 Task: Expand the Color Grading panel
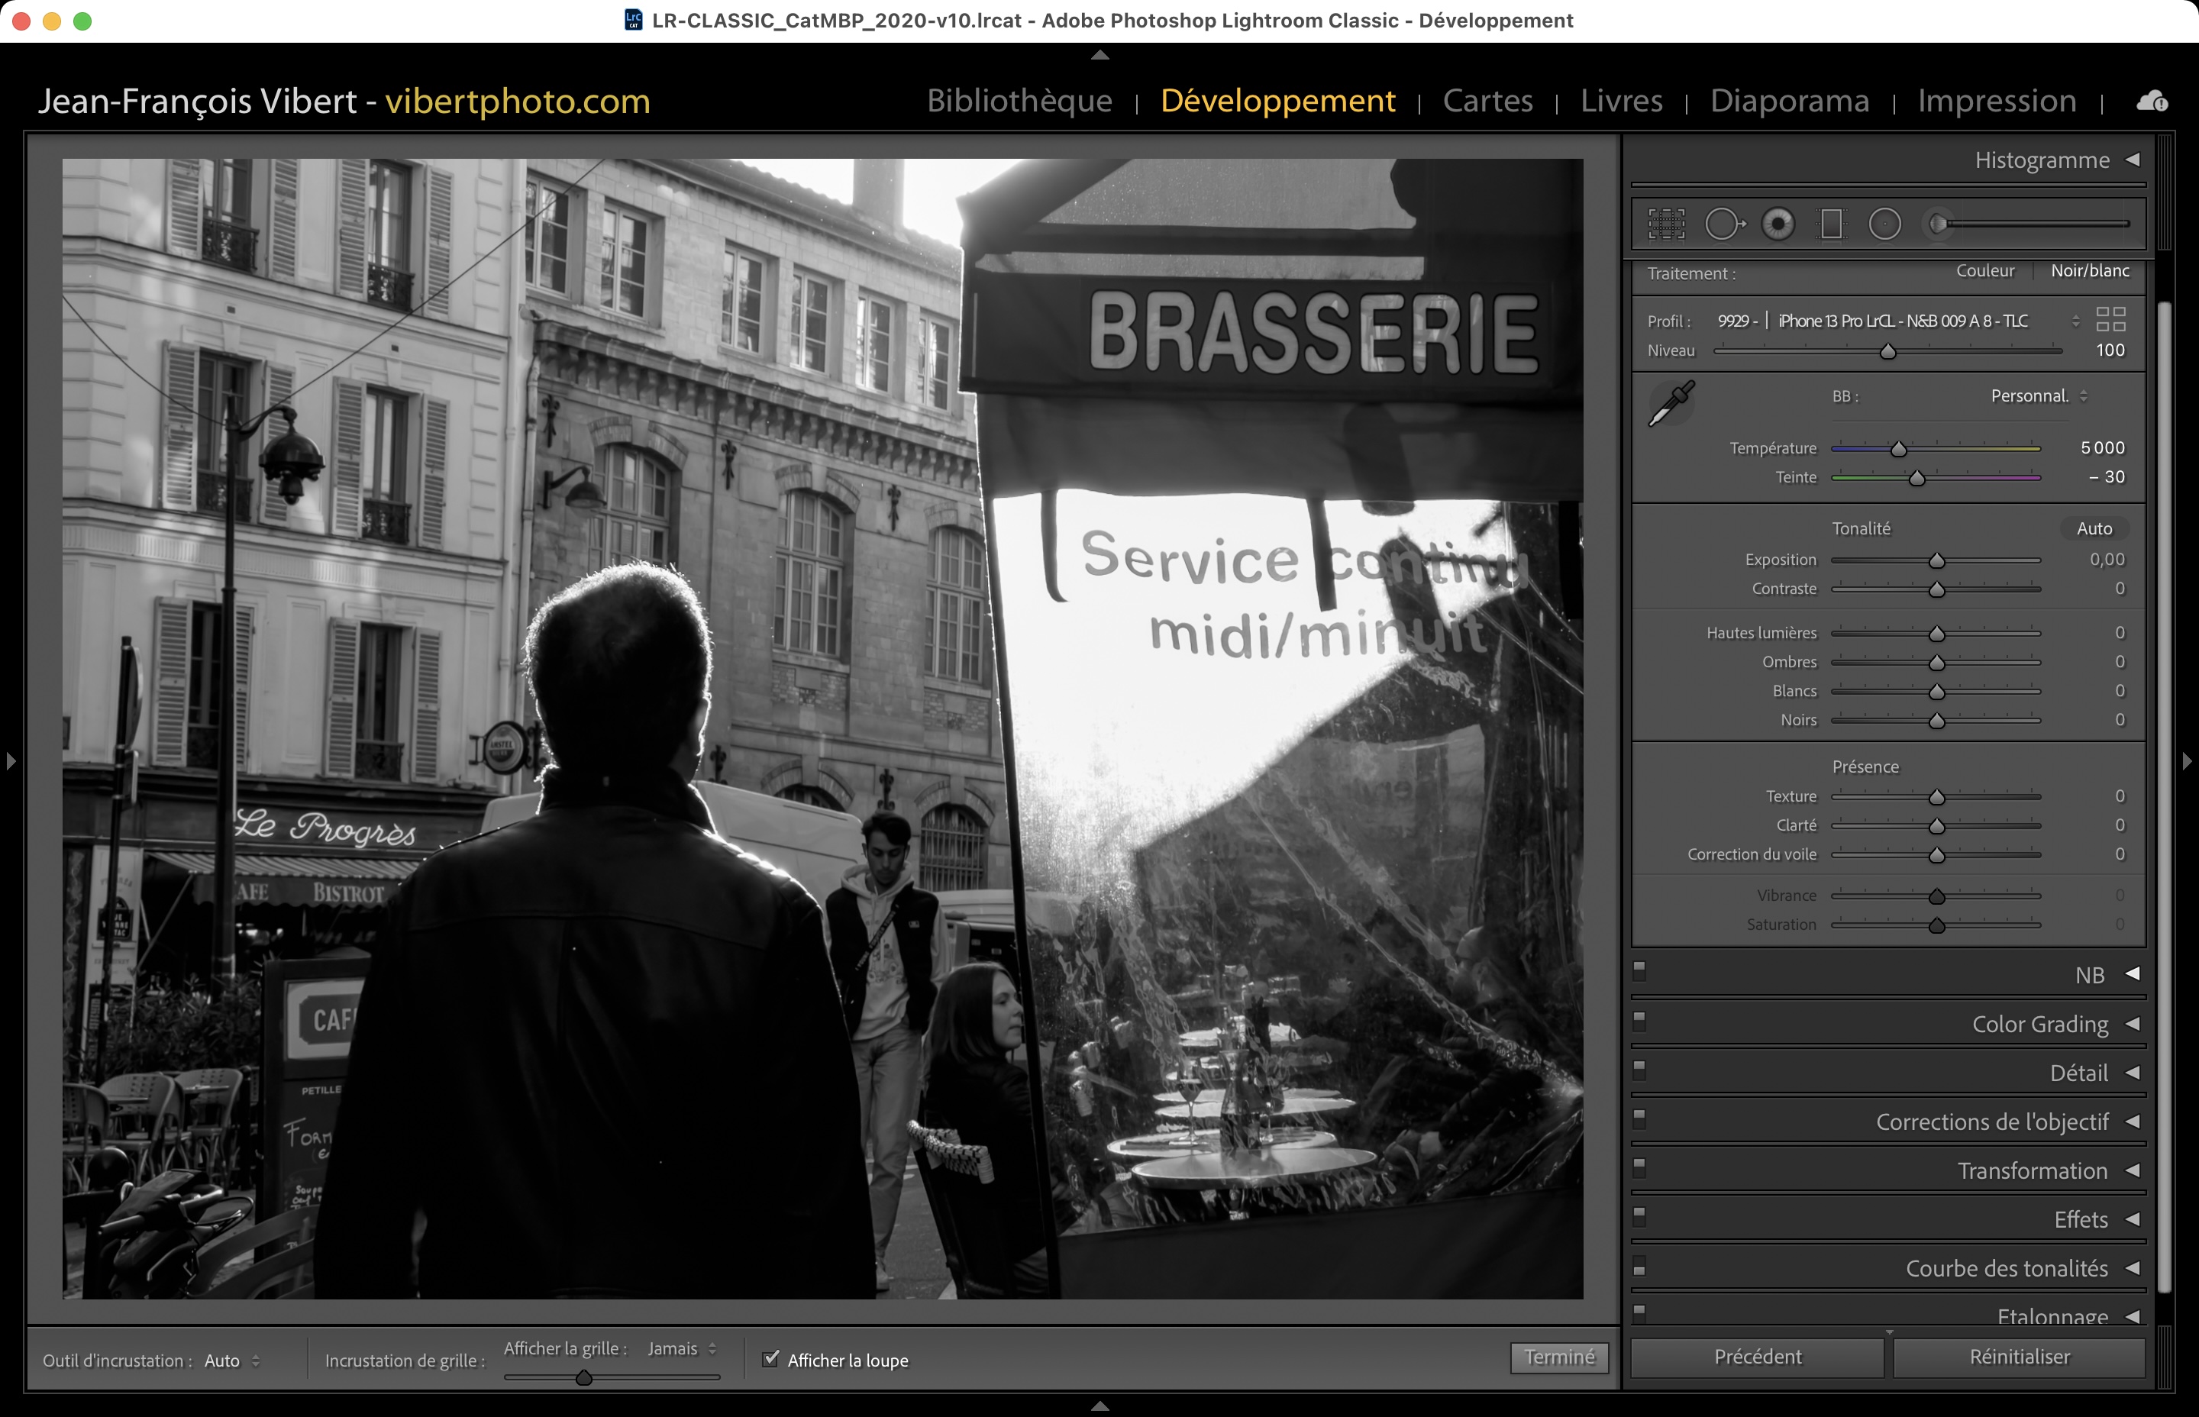(x=2040, y=1024)
